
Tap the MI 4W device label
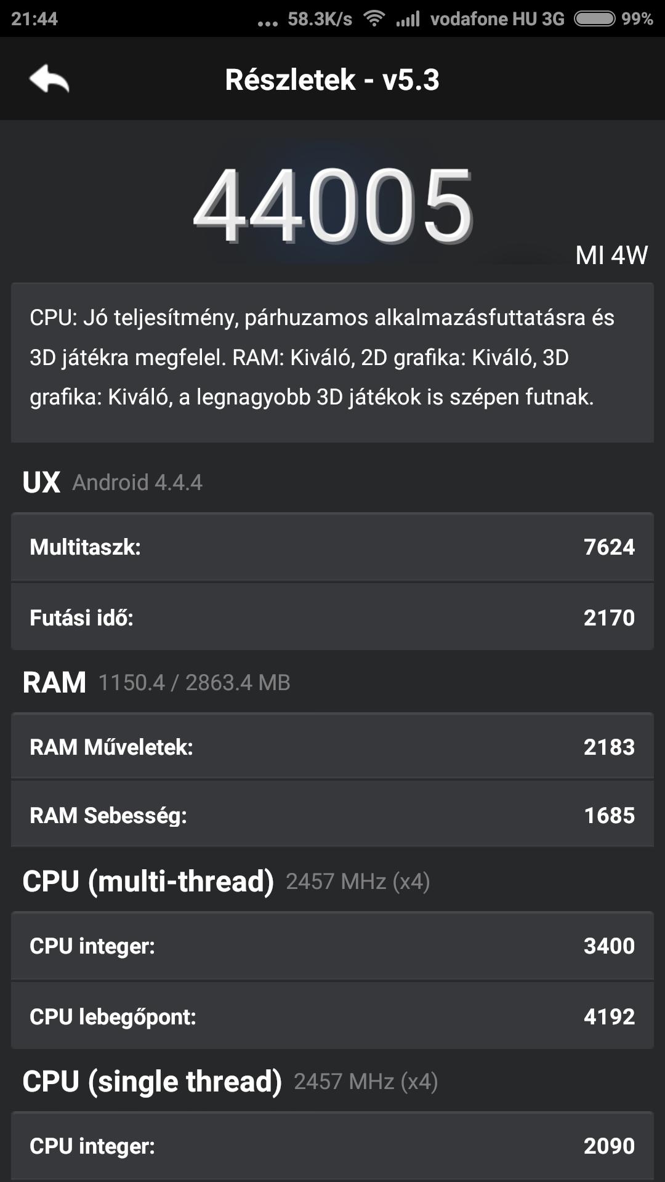pos(611,255)
